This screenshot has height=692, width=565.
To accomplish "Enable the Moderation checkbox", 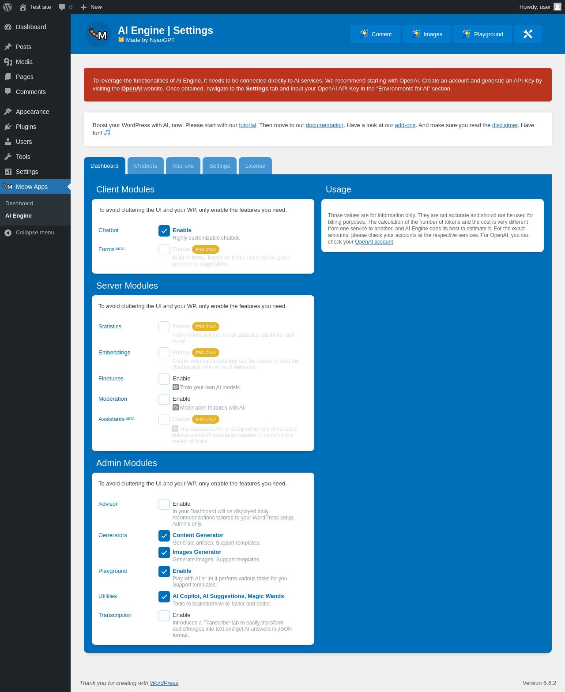I will (x=164, y=399).
